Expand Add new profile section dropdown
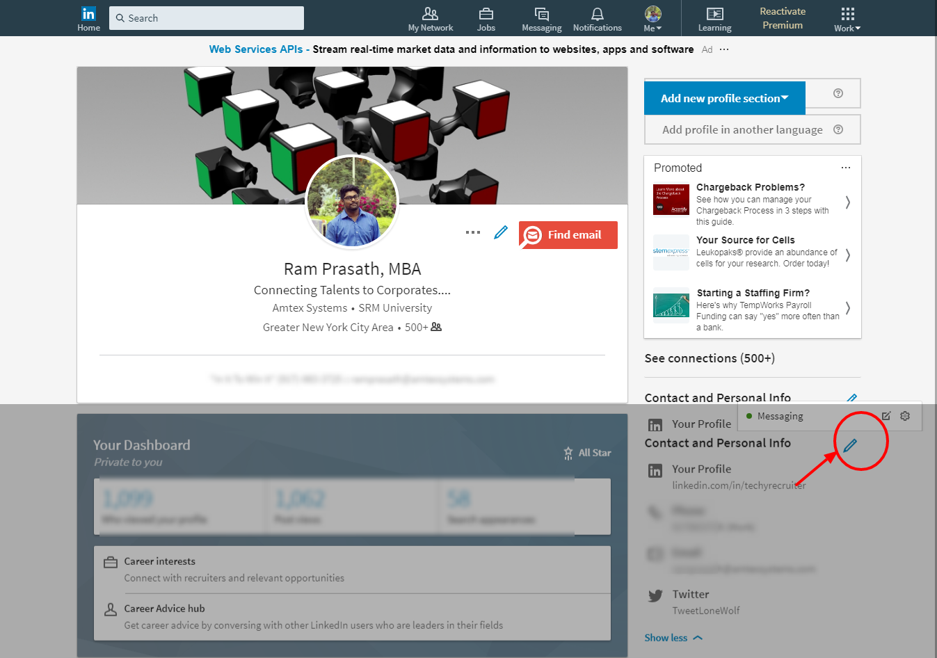937x658 pixels. coord(725,98)
